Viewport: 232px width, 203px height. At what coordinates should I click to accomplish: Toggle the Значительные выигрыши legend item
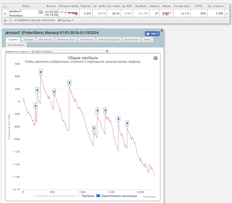click(x=117, y=196)
